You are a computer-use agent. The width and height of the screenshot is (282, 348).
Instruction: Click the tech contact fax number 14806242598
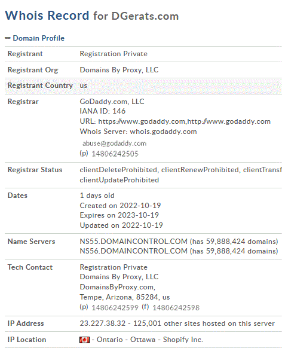pyautogui.click(x=176, y=307)
